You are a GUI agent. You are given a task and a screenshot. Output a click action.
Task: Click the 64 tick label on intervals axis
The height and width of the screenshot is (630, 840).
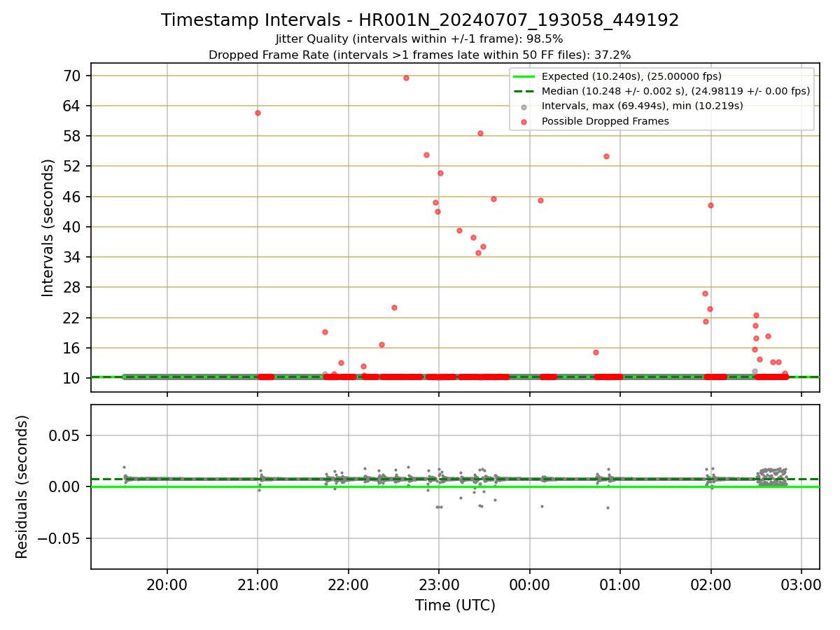(x=73, y=106)
